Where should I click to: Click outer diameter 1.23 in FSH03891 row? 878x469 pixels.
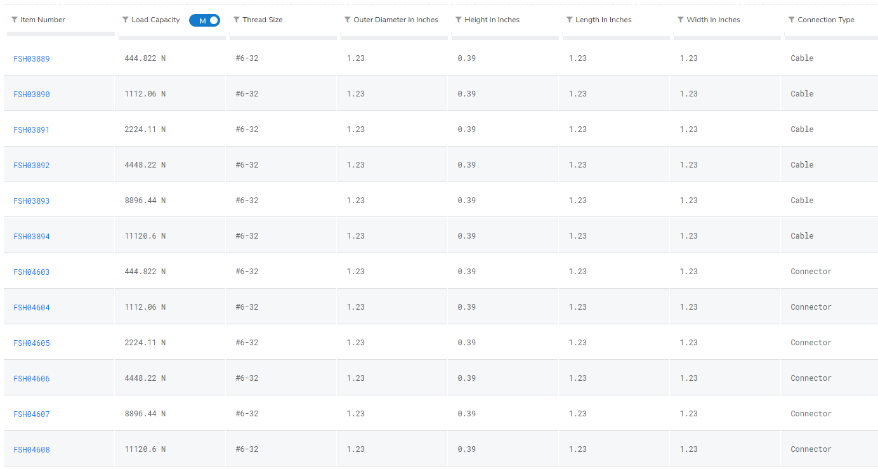point(356,129)
